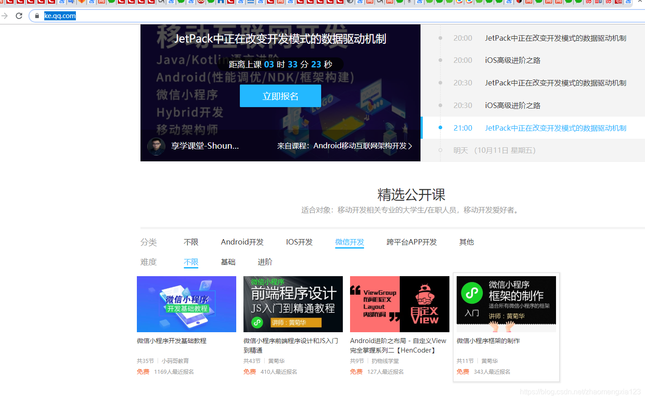645x400 pixels.
Task: Open the course title 微信小程序开发基础教程
Action: pyautogui.click(x=172, y=341)
